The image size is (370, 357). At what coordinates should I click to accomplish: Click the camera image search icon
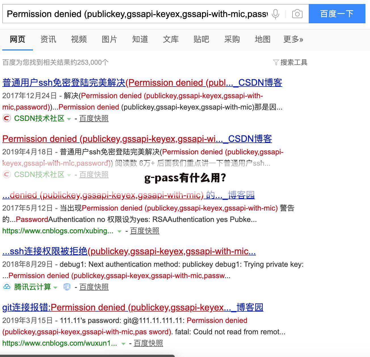tap(297, 14)
